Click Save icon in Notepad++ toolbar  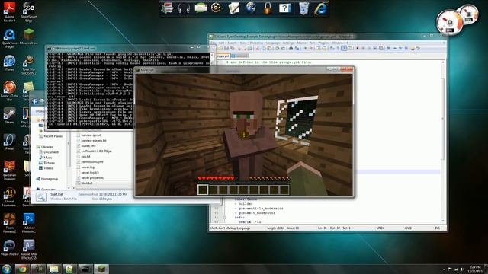tap(226, 49)
